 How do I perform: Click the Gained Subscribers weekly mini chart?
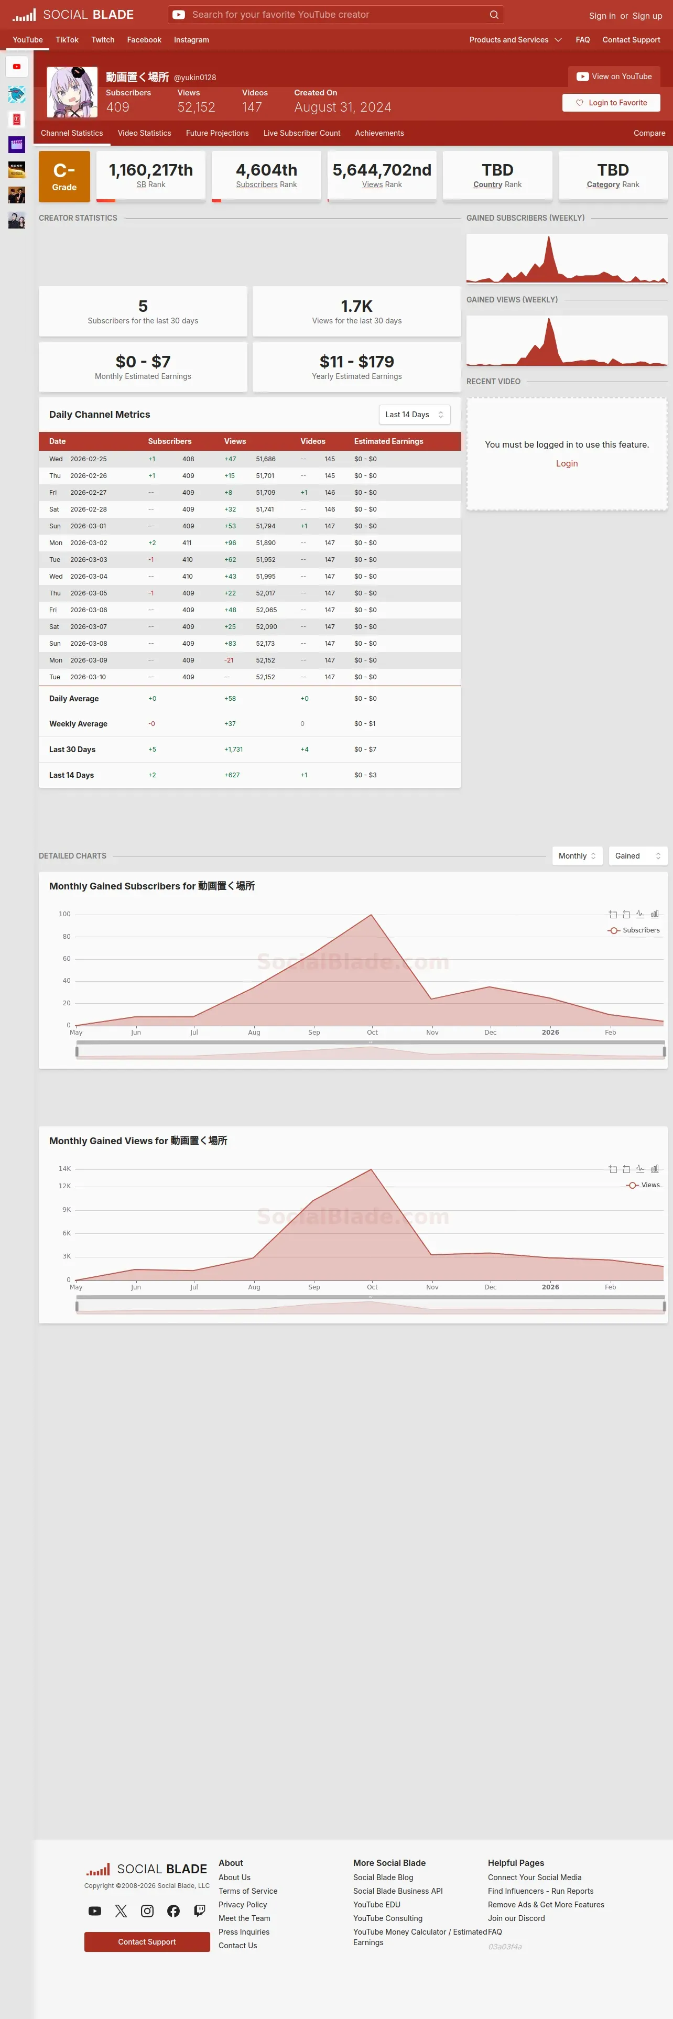coord(567,258)
